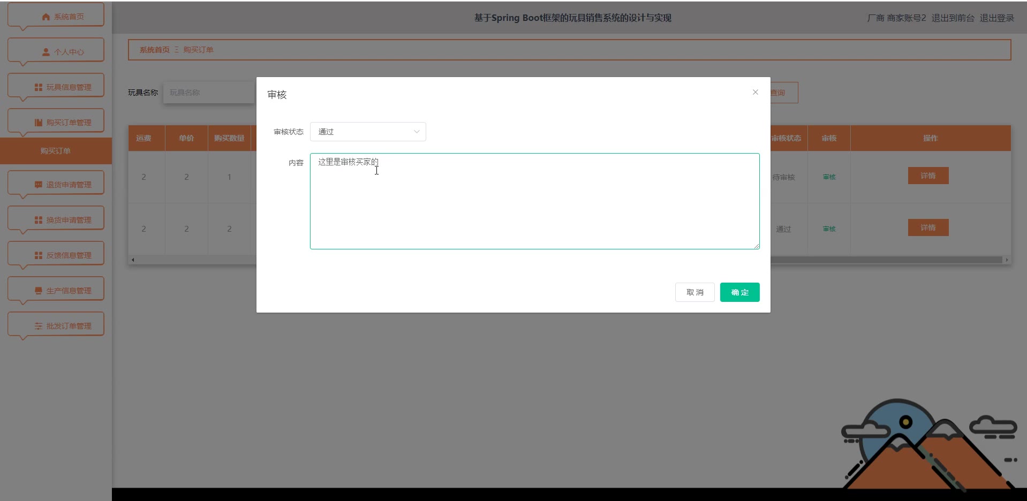This screenshot has height=501, width=1027.
Task: Click 详情 button in the 待审核 row
Action: click(928, 176)
